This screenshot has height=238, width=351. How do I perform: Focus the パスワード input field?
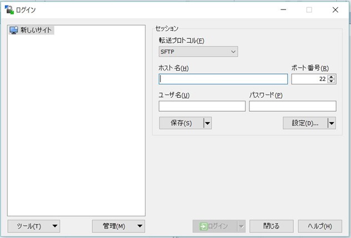(293, 106)
